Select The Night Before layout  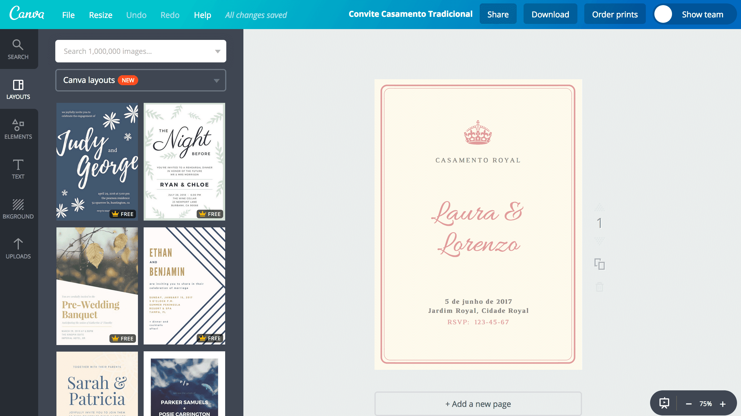tap(184, 162)
